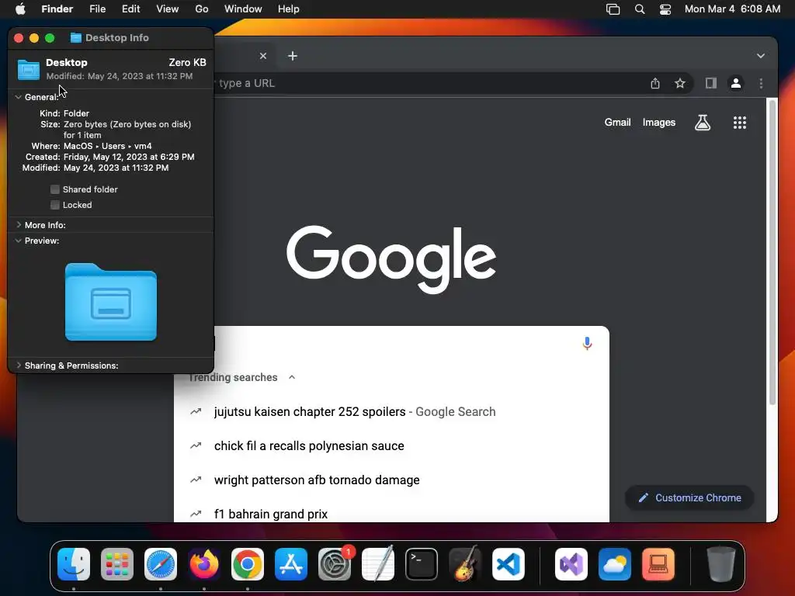Click the Chrome page vertical scrollbar
The image size is (795, 596).
772,252
